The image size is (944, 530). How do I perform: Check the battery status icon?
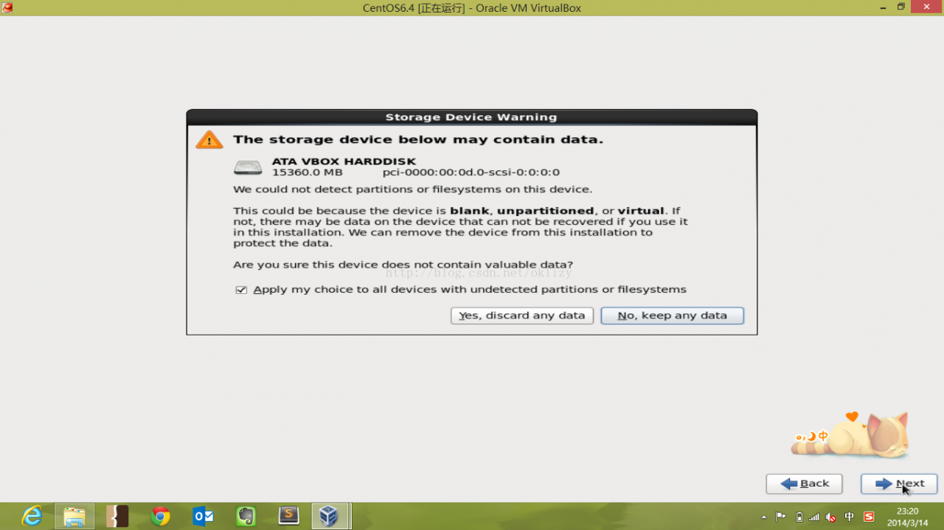pos(799,517)
